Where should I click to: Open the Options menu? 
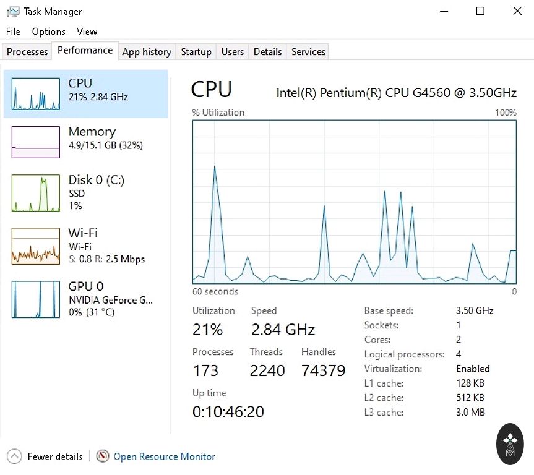(48, 32)
